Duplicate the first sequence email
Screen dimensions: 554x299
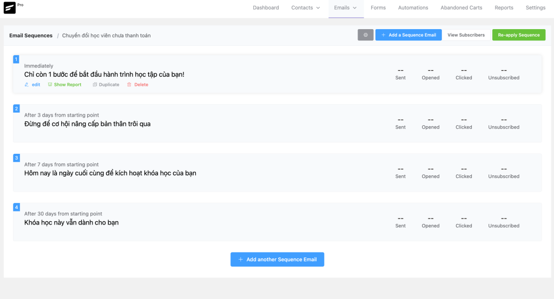click(106, 85)
